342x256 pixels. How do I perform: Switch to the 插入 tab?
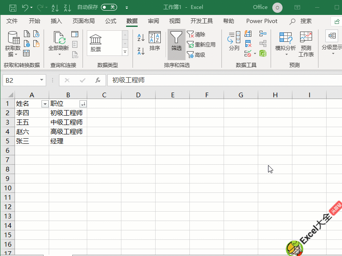pos(56,21)
